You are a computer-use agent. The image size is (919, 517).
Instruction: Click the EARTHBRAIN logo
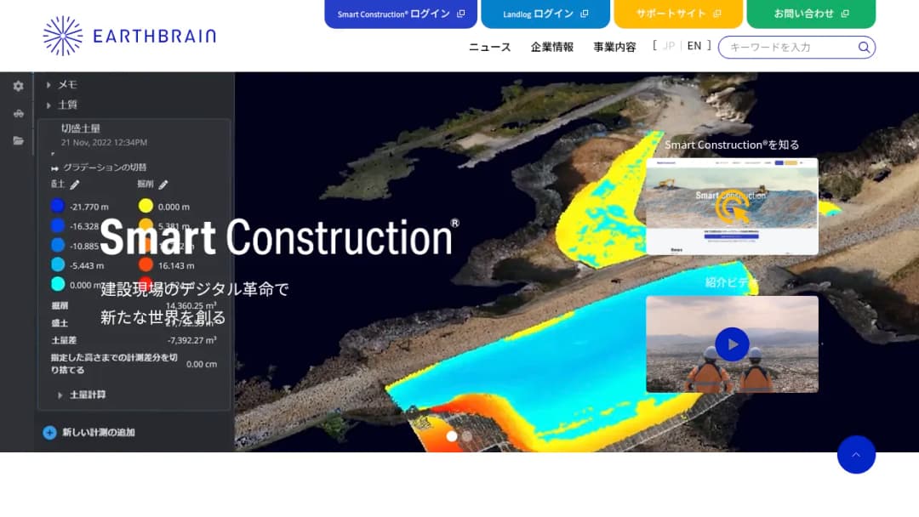click(x=129, y=36)
